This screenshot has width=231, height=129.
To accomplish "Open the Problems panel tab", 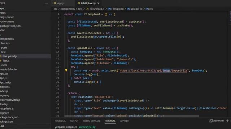I will [60, 121].
